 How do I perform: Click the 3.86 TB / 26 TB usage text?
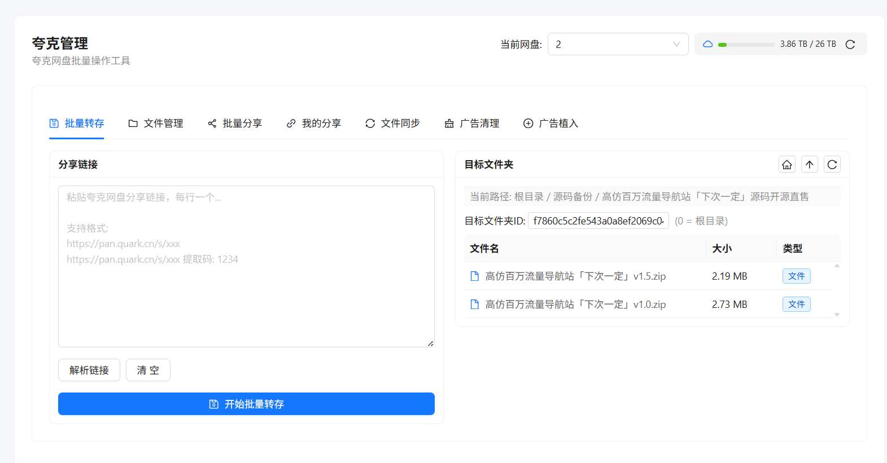tap(808, 44)
